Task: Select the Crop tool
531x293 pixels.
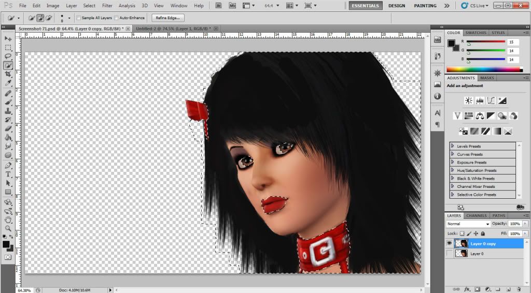Action: point(8,74)
